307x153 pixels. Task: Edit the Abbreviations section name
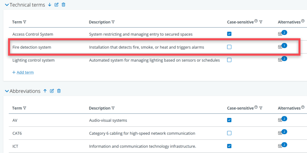tap(52, 91)
